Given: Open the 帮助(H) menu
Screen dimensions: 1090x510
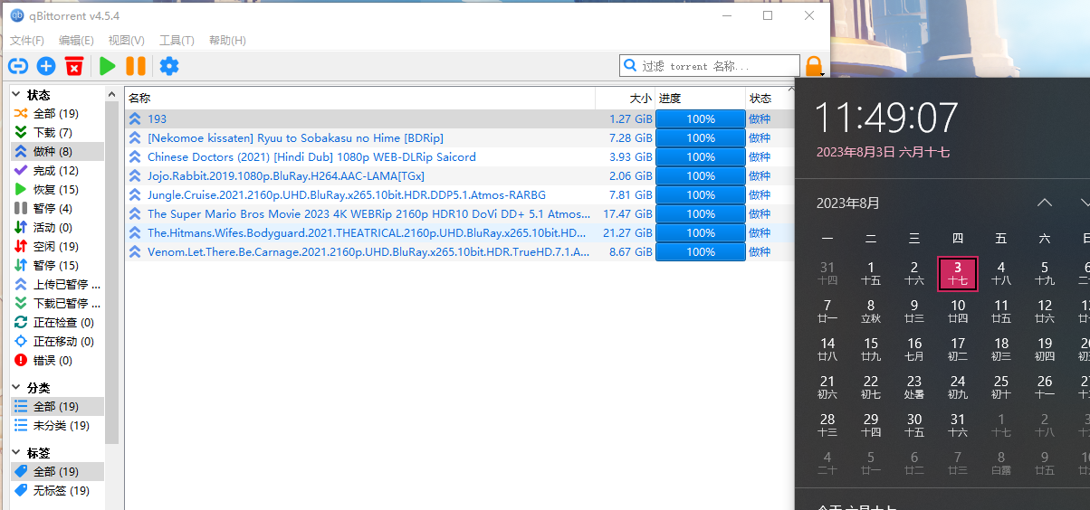Looking at the screenshot, I should coord(227,41).
